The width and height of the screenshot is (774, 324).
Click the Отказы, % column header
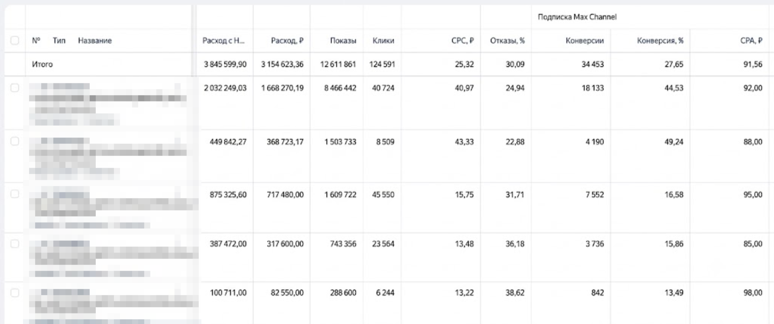(507, 40)
